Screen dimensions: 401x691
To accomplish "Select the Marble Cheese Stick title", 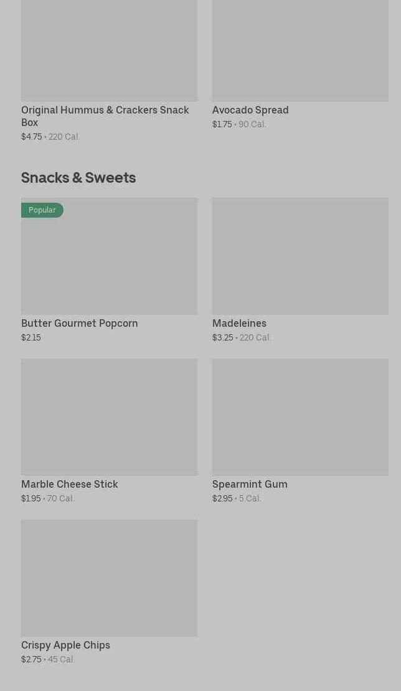I will (70, 484).
